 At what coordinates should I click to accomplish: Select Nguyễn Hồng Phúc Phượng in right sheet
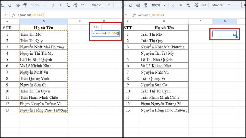pos(164,110)
